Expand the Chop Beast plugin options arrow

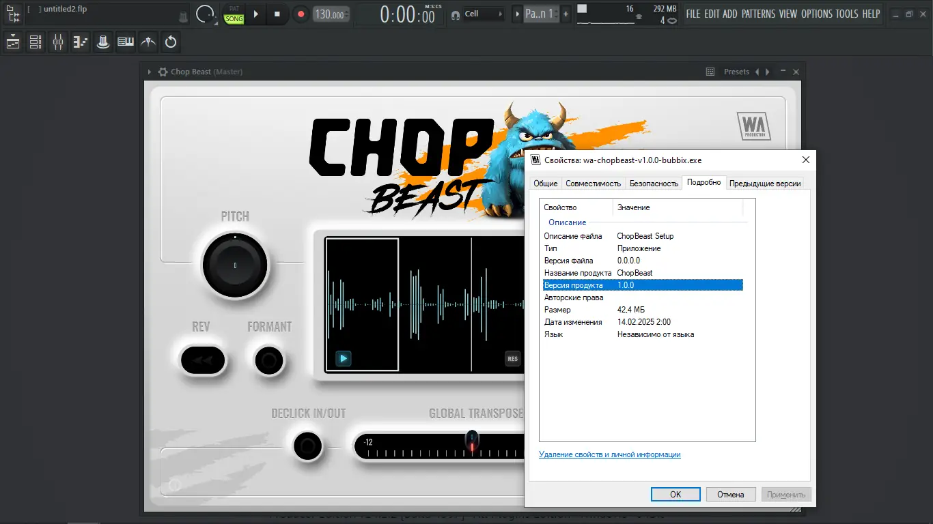pyautogui.click(x=150, y=72)
